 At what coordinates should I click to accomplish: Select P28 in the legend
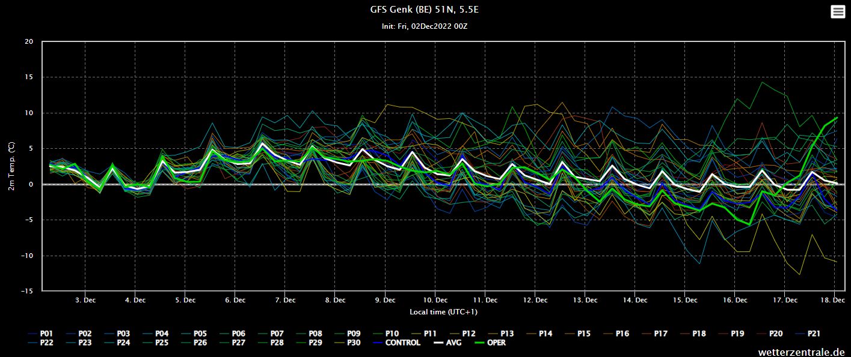271,343
